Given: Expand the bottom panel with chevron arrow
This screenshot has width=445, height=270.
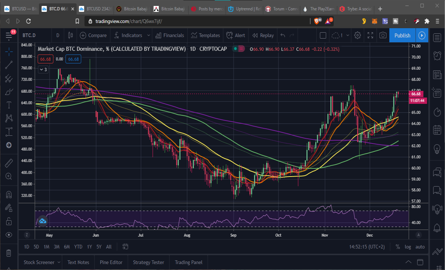Looking at the screenshot, I should click(x=408, y=262).
